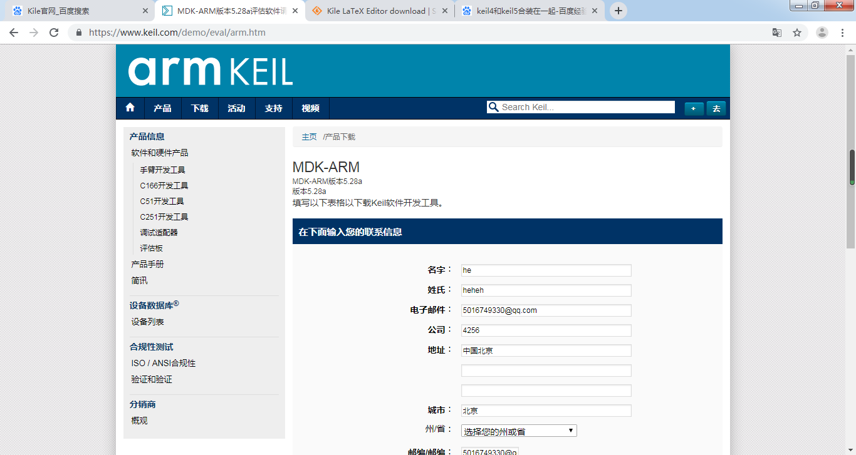The image size is (856, 455).
Task: Open the 主页 breadcrumb link
Action: (309, 136)
